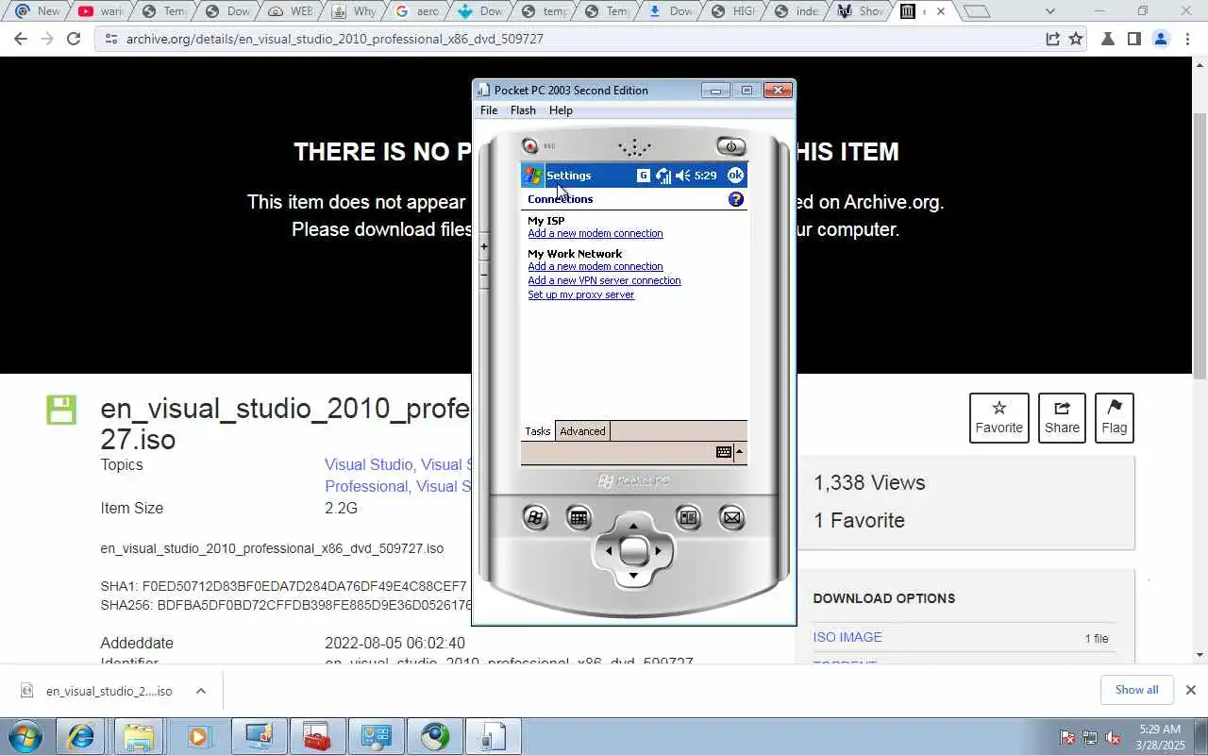Screen dimensions: 1208x755
Task: Click the archive item floppy disk icon
Action: coord(61,410)
